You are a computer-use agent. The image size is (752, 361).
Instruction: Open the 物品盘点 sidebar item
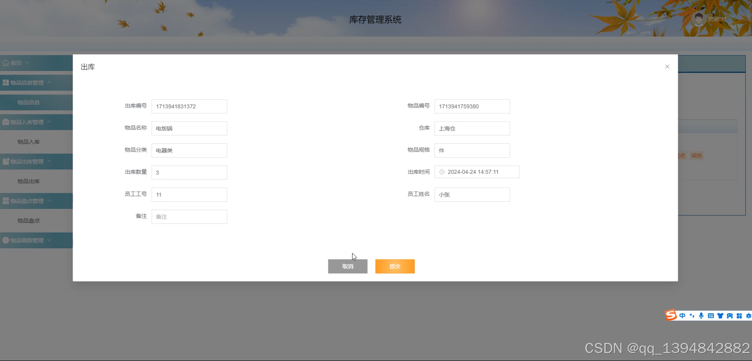point(36,221)
